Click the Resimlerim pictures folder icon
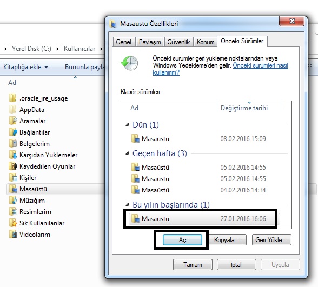 tap(13, 212)
